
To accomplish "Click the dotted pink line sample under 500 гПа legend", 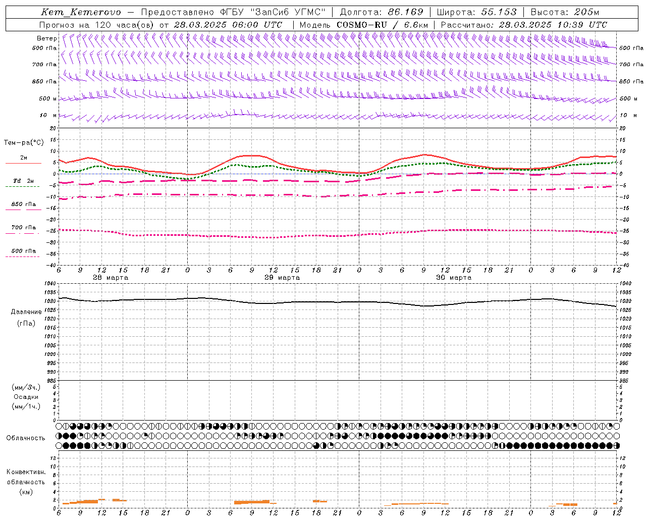I will [22, 256].
